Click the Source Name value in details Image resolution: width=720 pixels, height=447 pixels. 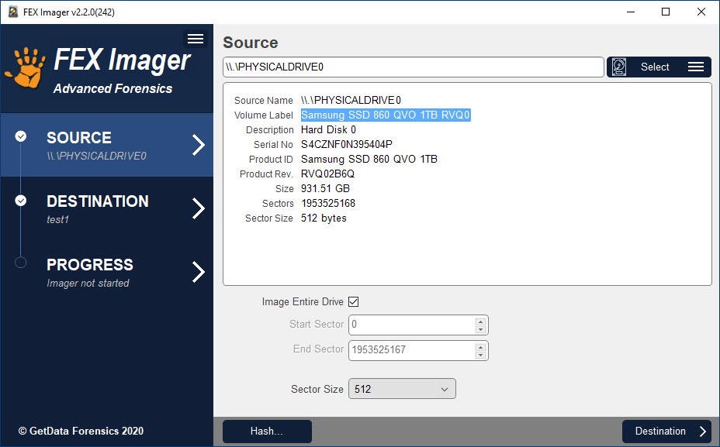click(x=351, y=100)
